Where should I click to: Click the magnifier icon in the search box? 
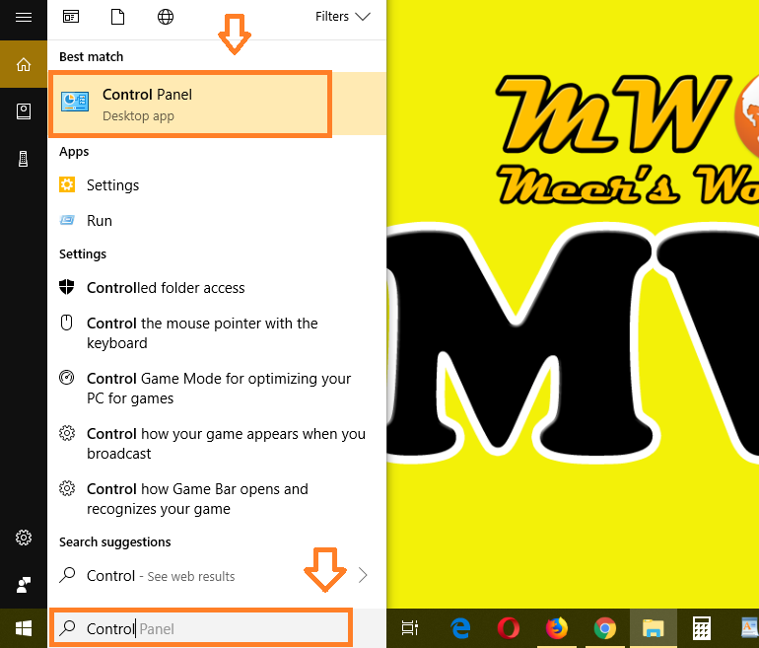tap(67, 628)
